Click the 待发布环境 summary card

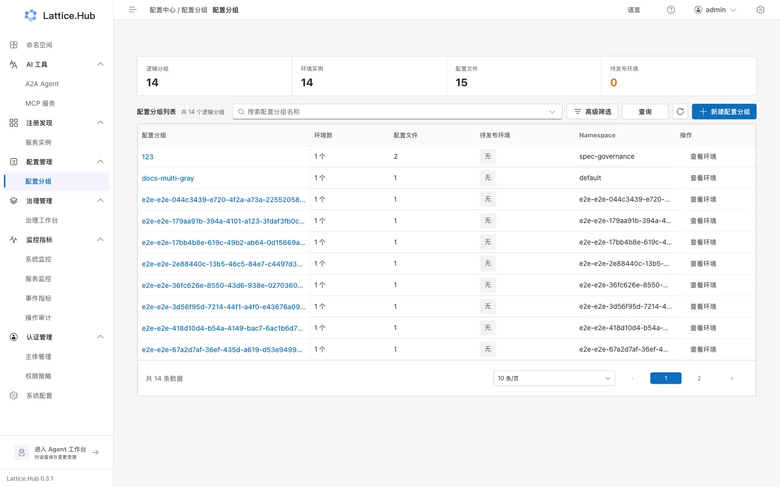coord(679,76)
